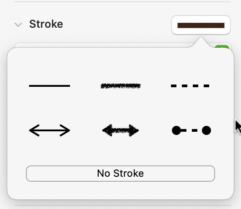This screenshot has width=241, height=209.
Task: Toggle the Stroke disclosure arrow
Action: click(x=18, y=25)
